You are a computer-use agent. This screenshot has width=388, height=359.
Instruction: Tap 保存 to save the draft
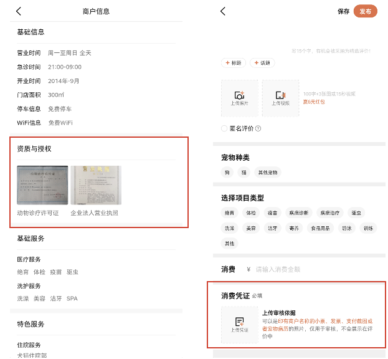tap(343, 11)
